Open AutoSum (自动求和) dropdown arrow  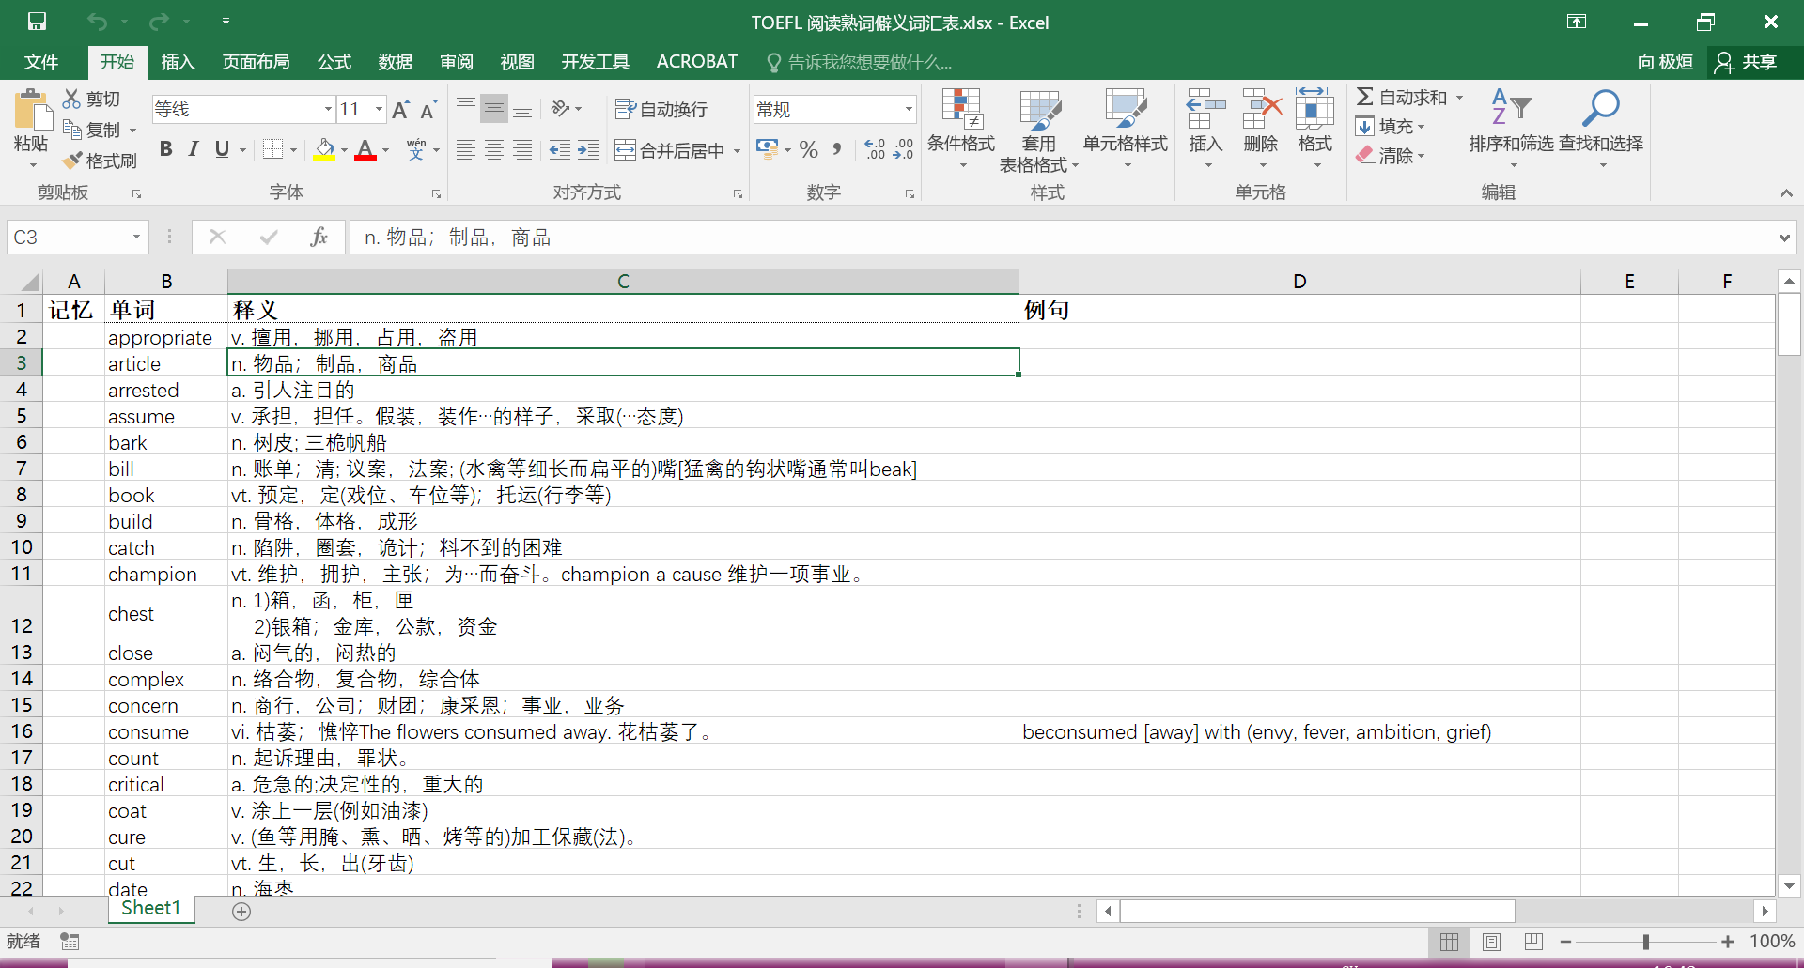[1460, 98]
